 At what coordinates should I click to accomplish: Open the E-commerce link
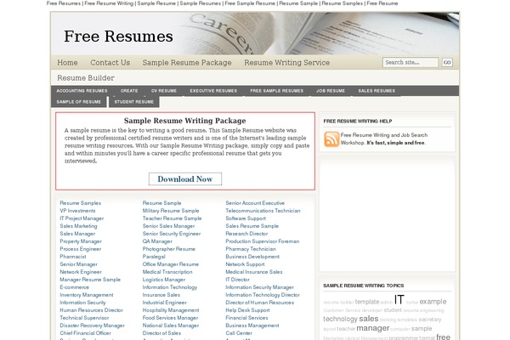(75, 287)
